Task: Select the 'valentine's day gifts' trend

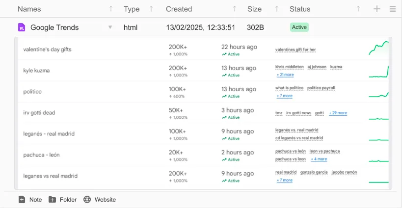Action: click(47, 50)
